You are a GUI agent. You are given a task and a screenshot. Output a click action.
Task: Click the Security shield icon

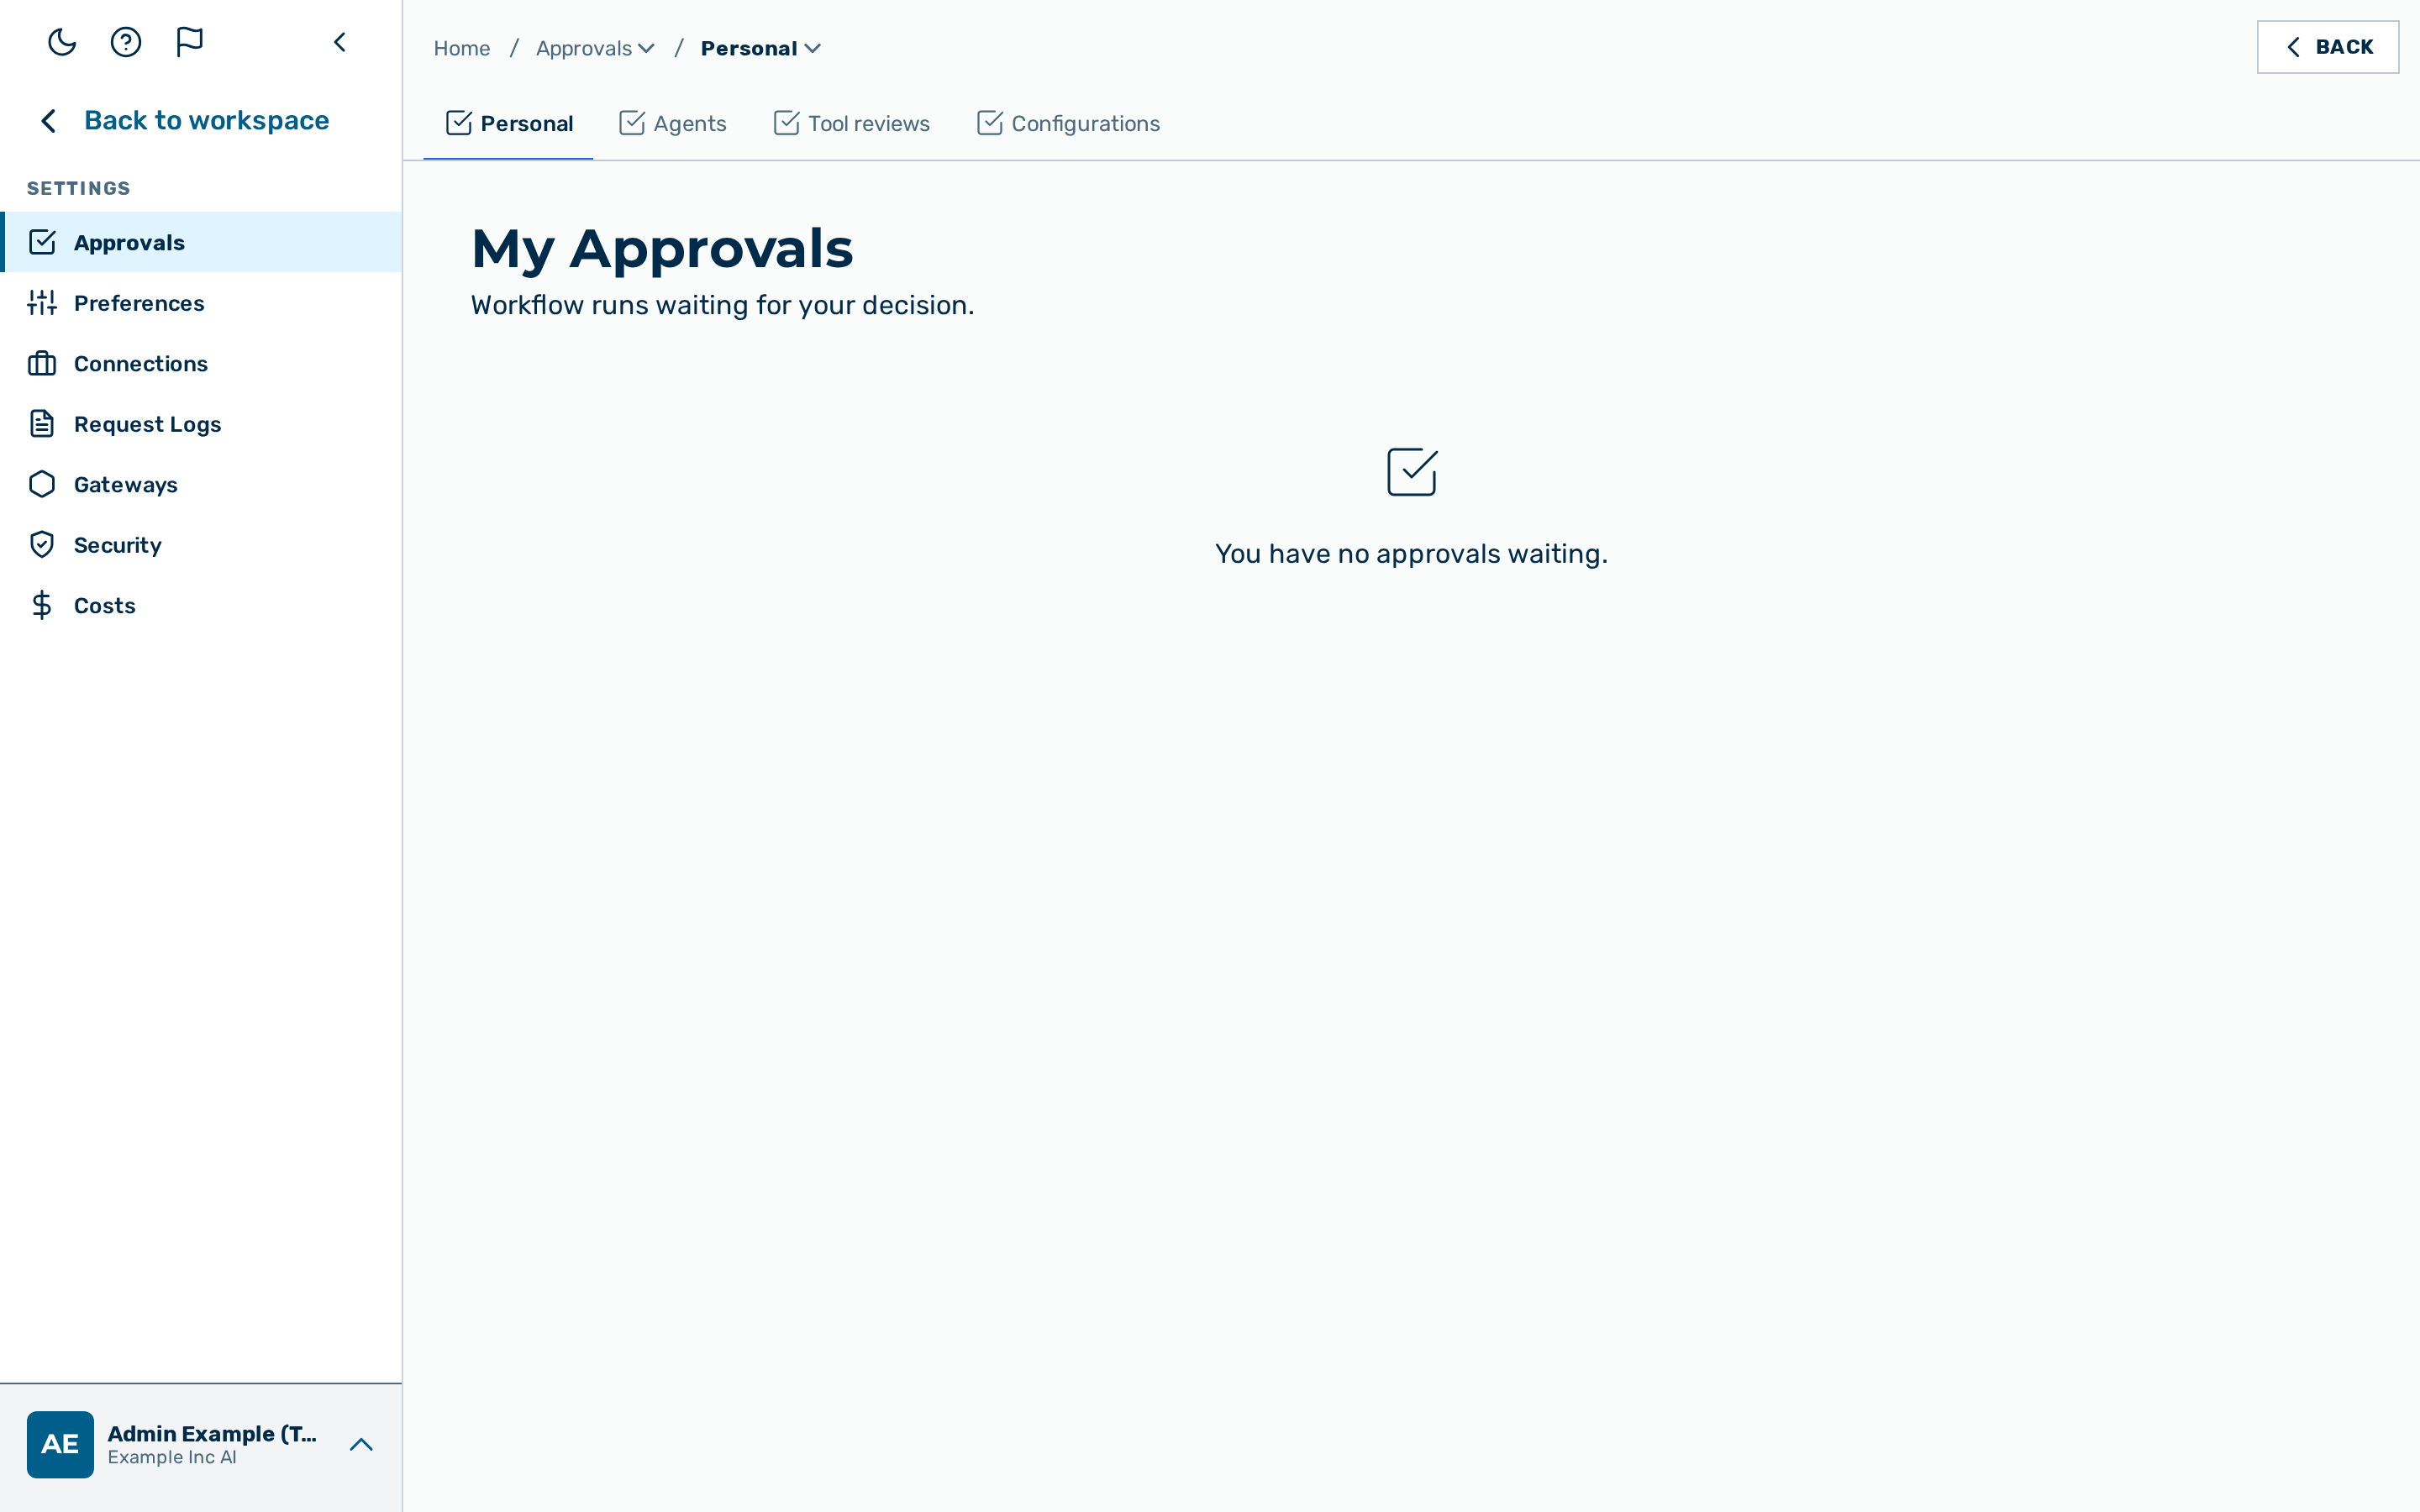tap(42, 545)
